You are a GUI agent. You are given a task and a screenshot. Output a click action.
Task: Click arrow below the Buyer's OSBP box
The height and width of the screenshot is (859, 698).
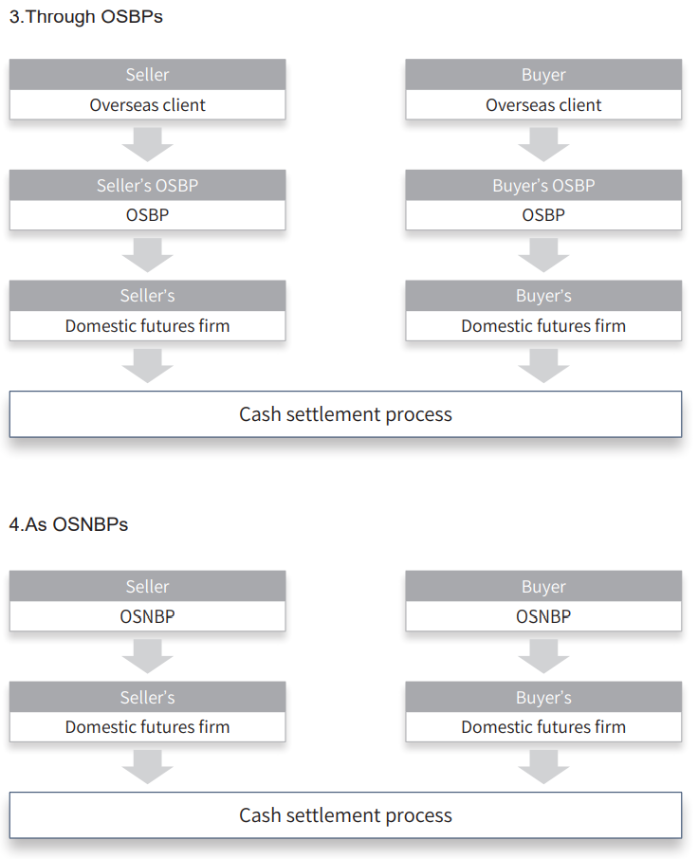(543, 254)
